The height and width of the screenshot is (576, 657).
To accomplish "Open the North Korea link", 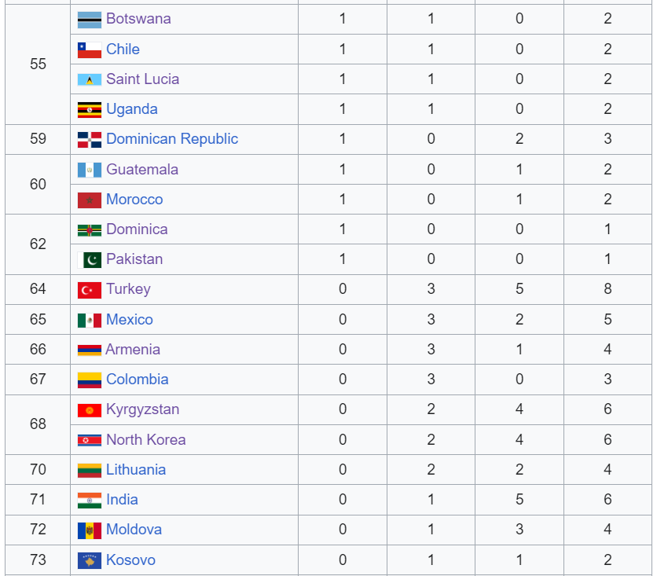I will (x=146, y=440).
